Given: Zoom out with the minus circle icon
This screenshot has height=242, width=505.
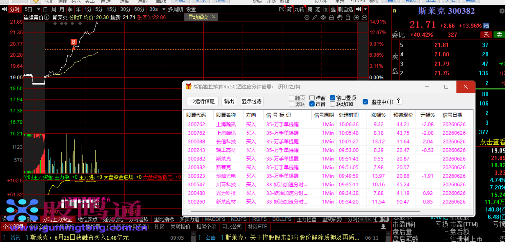Looking at the screenshot, I should (x=365, y=17).
